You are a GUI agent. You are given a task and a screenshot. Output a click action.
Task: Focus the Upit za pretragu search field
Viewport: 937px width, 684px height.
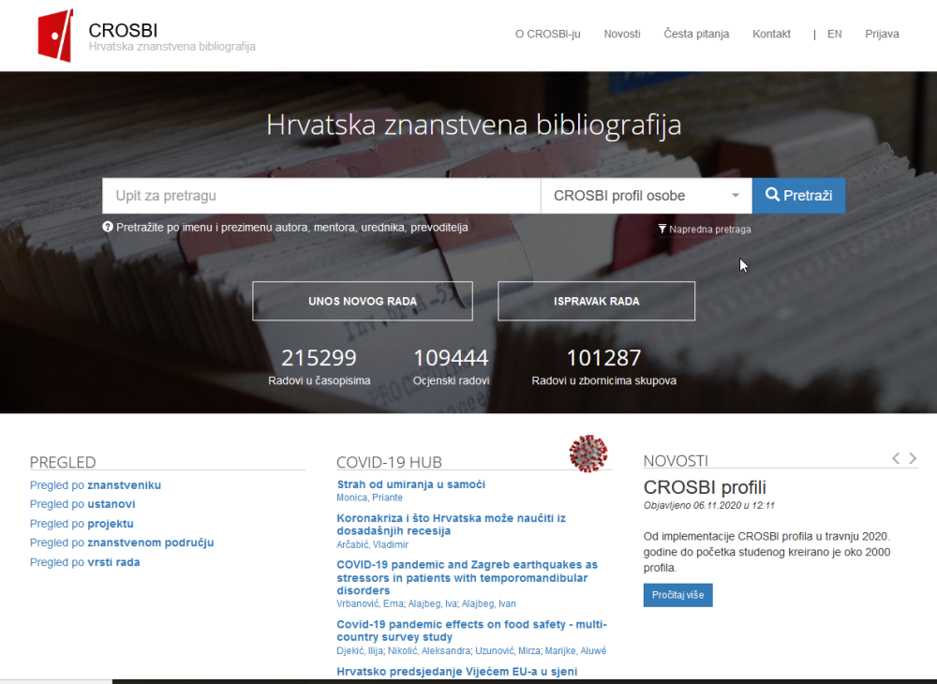click(x=321, y=195)
